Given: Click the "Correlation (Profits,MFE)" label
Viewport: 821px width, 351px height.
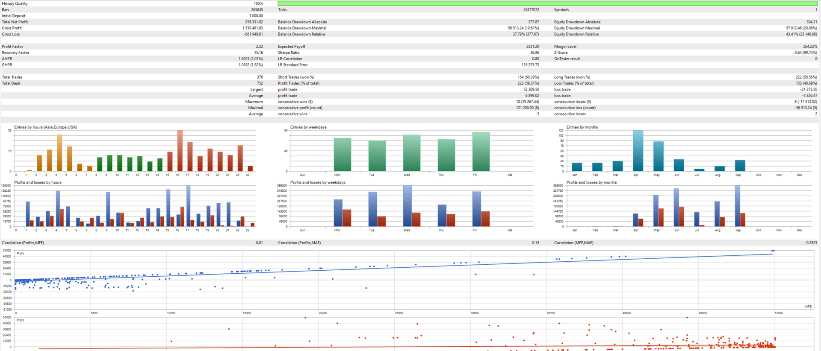Looking at the screenshot, I should pos(23,243).
